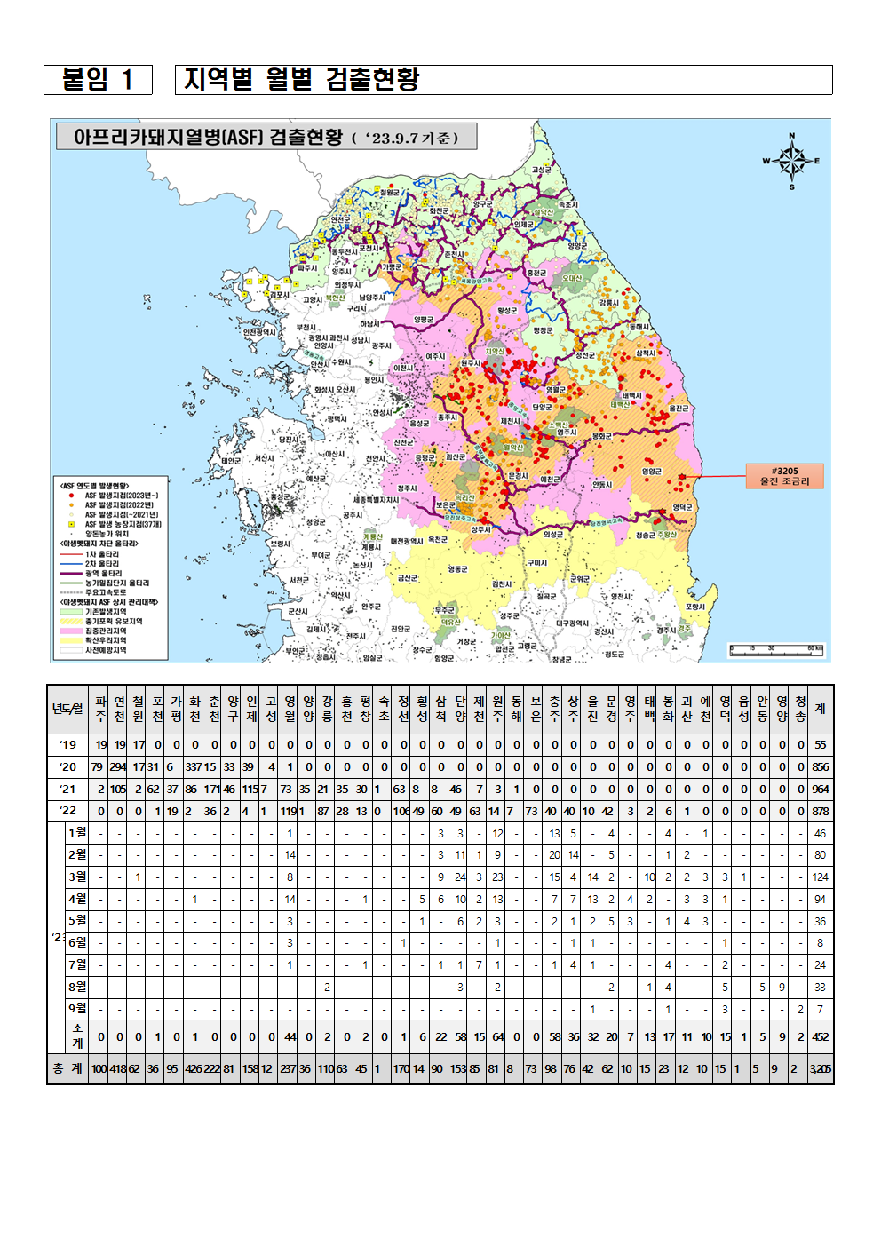This screenshot has height=1246, width=881.
Task: Click the yellow 확산우려지역 legend swatch
Action: 71,640
